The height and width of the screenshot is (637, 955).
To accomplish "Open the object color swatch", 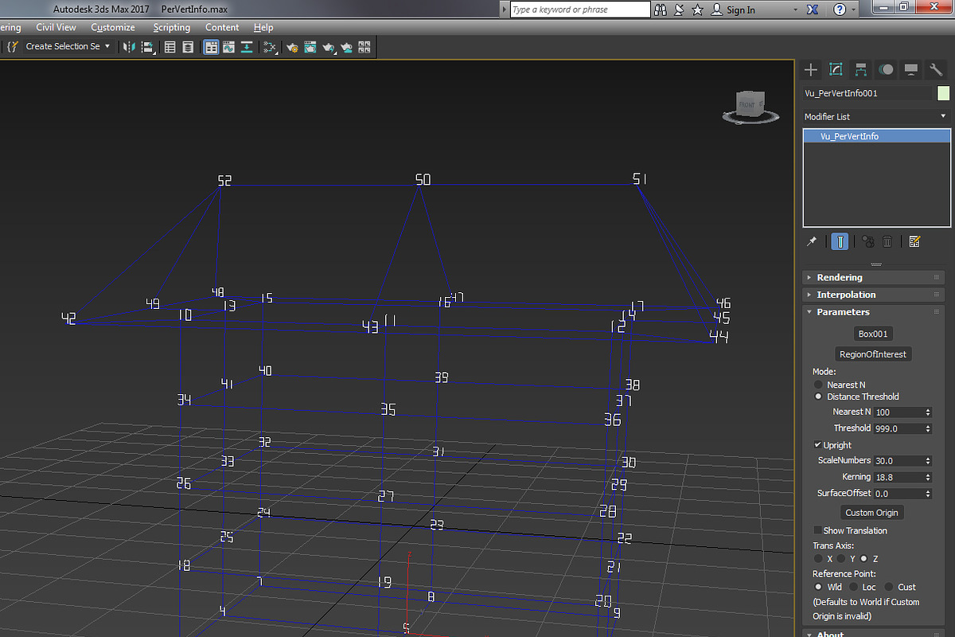I will (x=944, y=93).
